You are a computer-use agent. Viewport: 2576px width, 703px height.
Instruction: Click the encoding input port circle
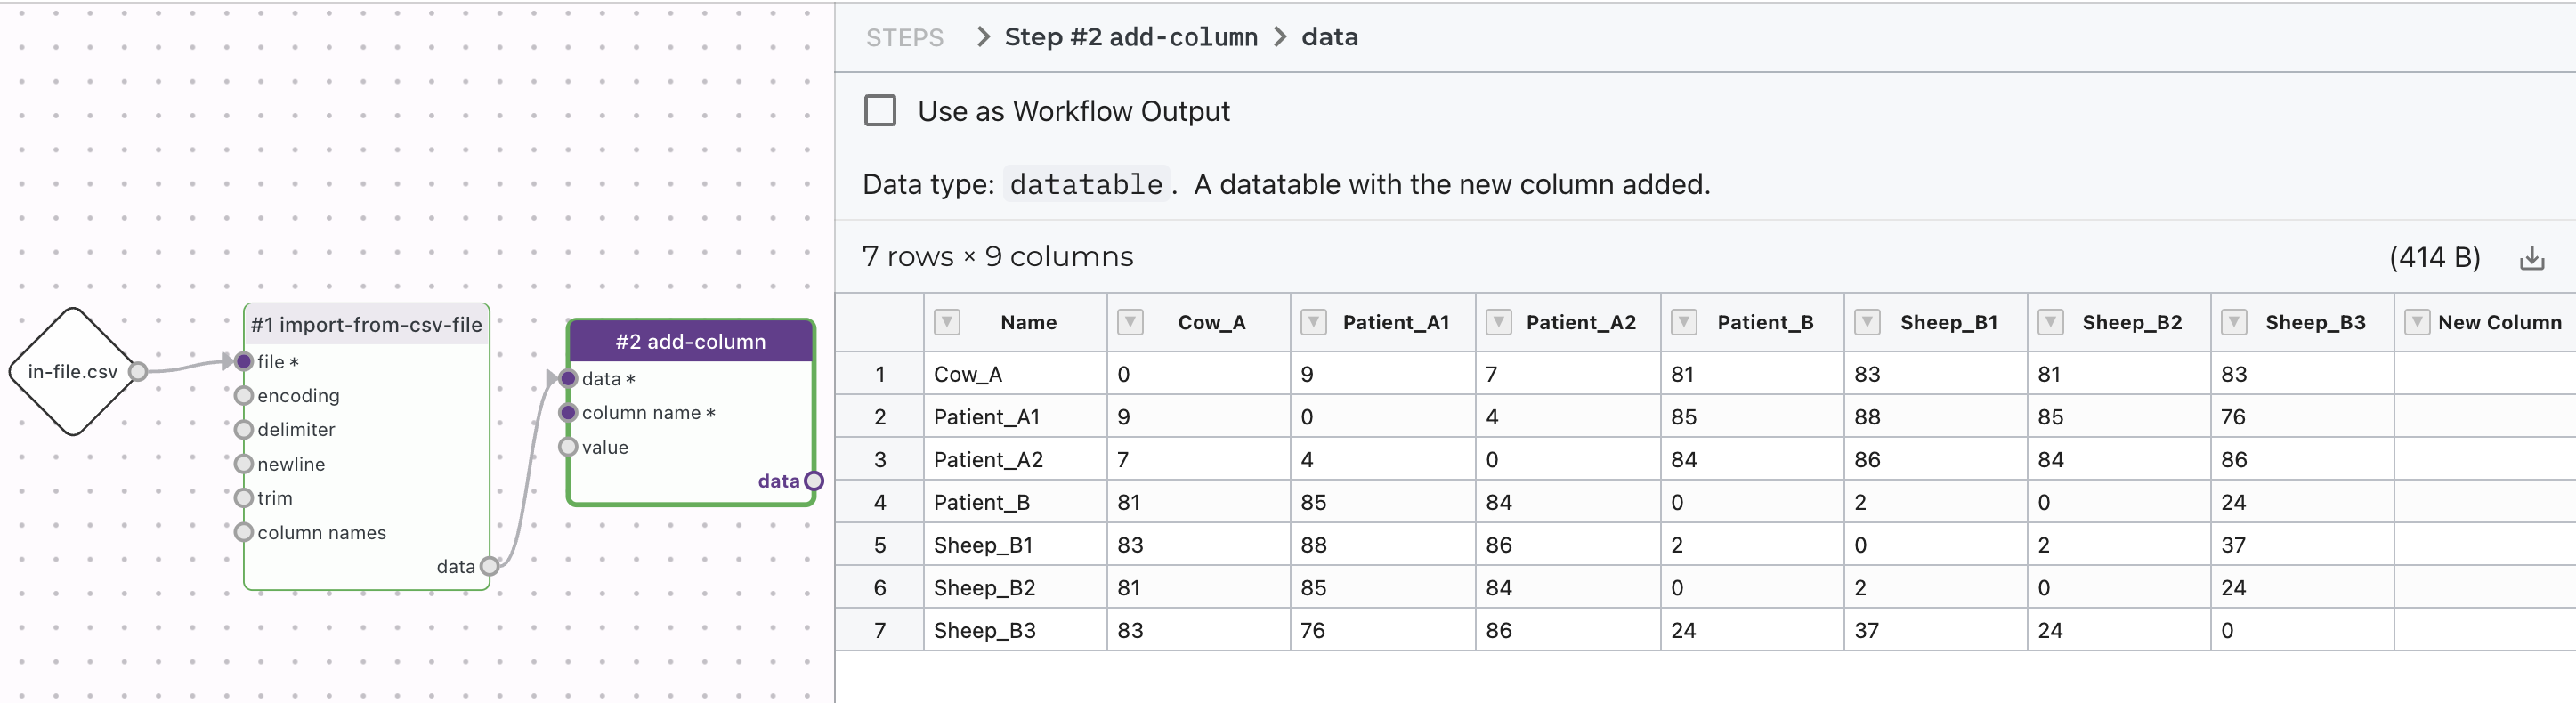(x=244, y=396)
